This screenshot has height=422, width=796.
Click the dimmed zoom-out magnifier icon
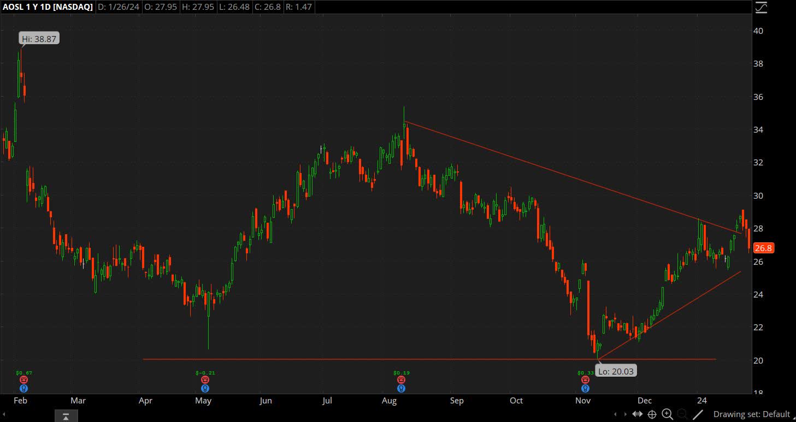681,414
